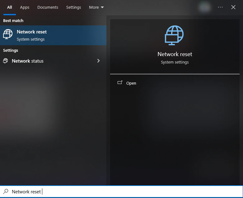This screenshot has height=198, width=243.
Task: Click the large blue Network reset icon
Action: pos(174,35)
